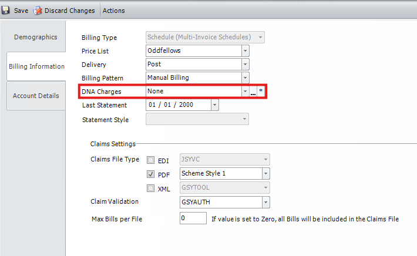Click the Discard Changes button label
The width and height of the screenshot is (417, 256).
(x=70, y=11)
